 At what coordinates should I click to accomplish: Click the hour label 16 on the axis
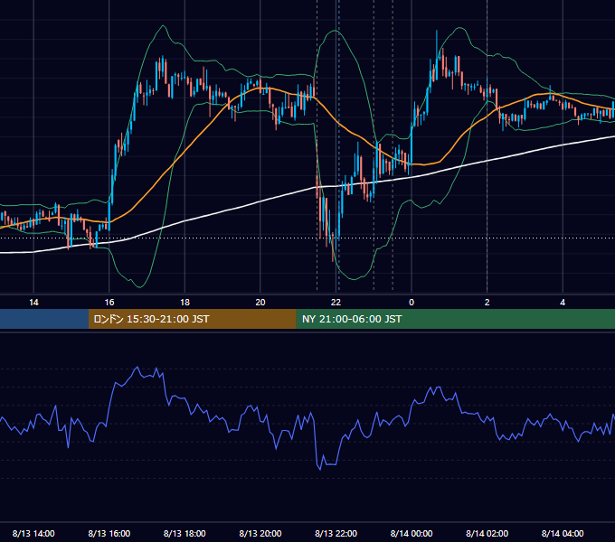109,302
